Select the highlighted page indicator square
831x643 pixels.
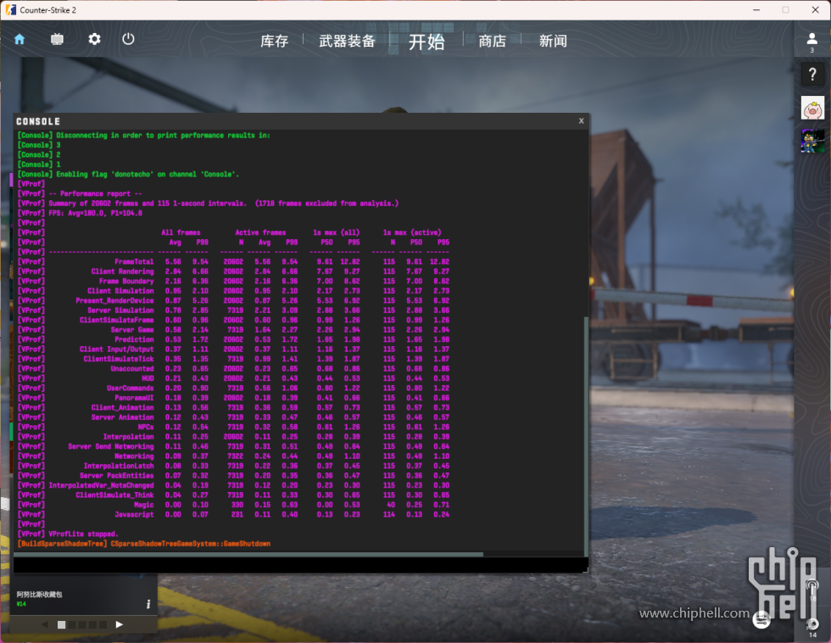(x=61, y=624)
